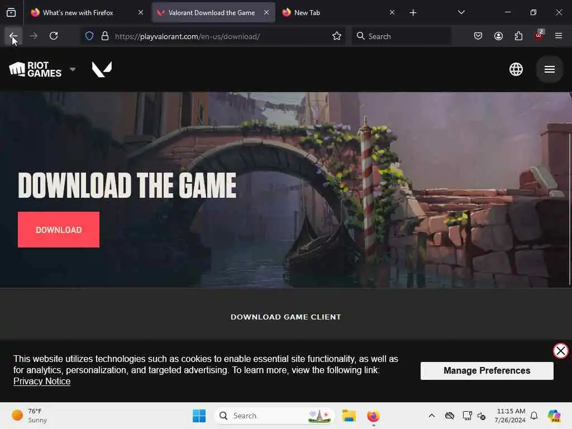The height and width of the screenshot is (429, 572).
Task: Open the language selector globe icon
Action: coord(516,69)
